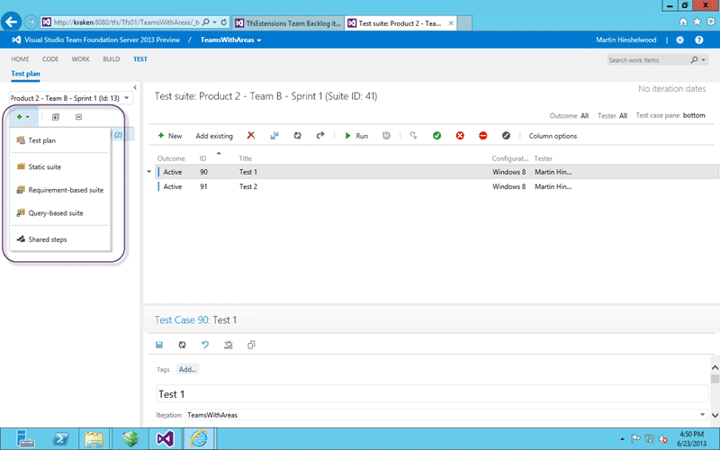Viewport: 720px width, 450px height.
Task: Change Test case pane position from bottom
Action: (x=694, y=115)
